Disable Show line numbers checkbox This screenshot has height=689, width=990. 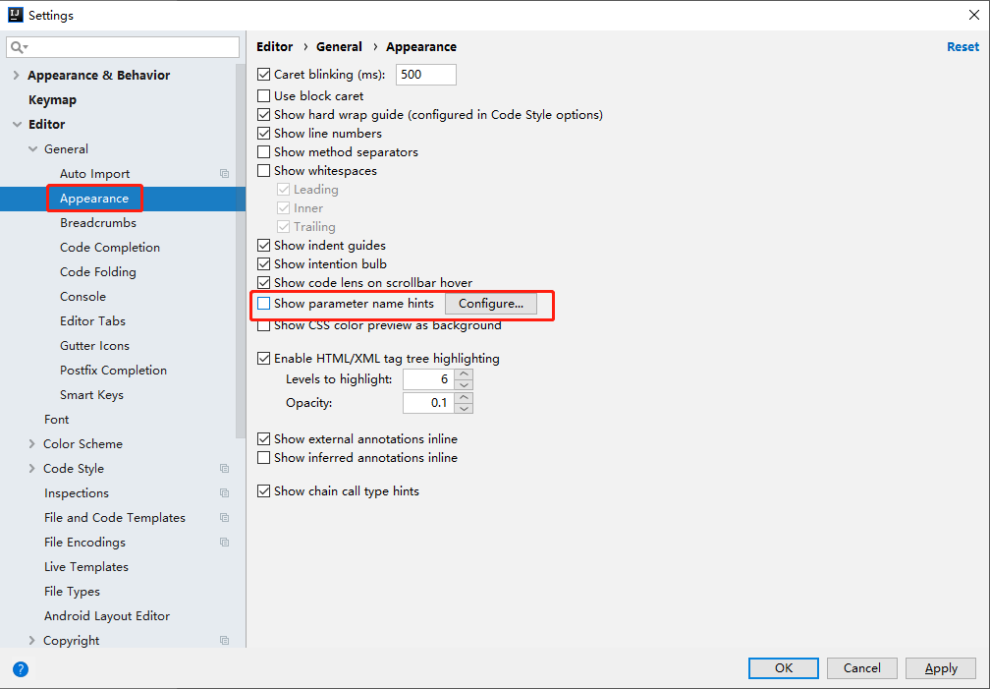click(263, 134)
